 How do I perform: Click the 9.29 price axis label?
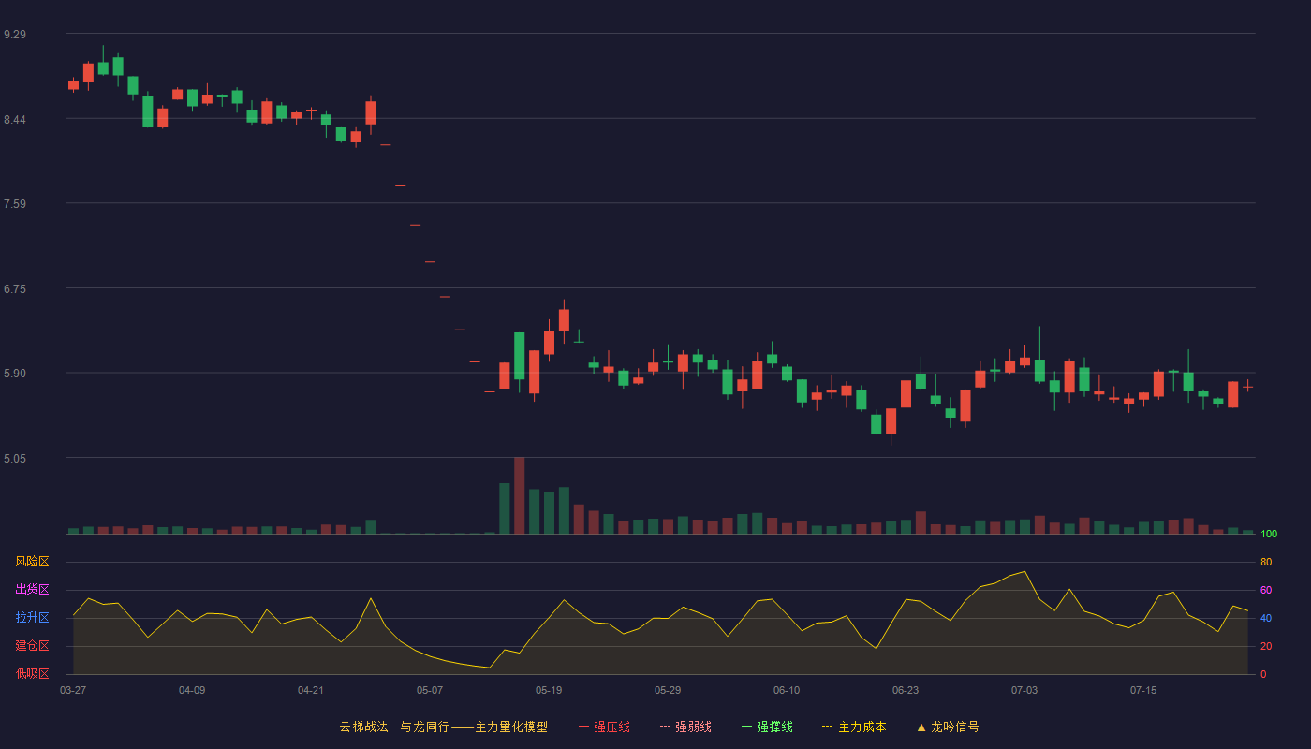[x=15, y=35]
